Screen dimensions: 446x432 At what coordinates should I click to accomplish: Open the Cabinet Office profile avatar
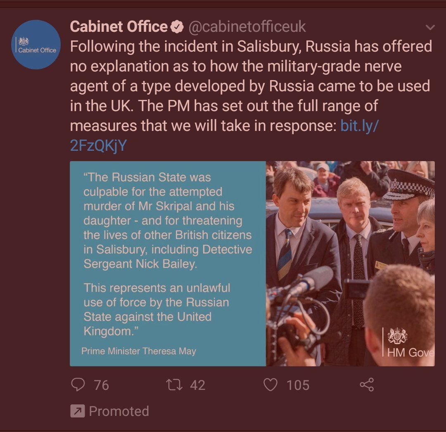coord(36,45)
